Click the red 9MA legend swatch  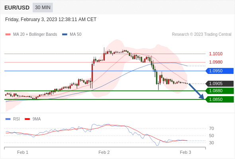[27, 119]
